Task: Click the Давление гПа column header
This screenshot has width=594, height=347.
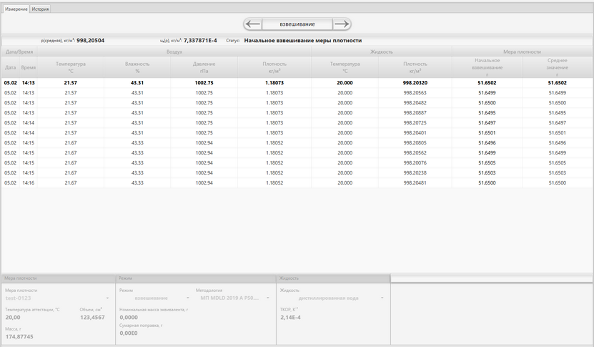Action: click(x=204, y=67)
